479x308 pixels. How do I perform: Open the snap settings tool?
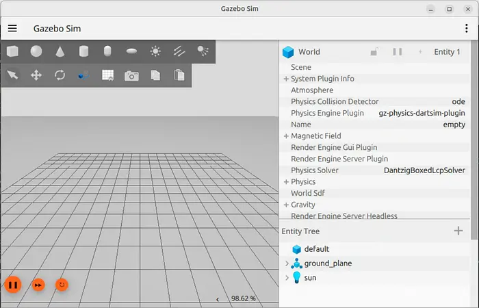83,75
